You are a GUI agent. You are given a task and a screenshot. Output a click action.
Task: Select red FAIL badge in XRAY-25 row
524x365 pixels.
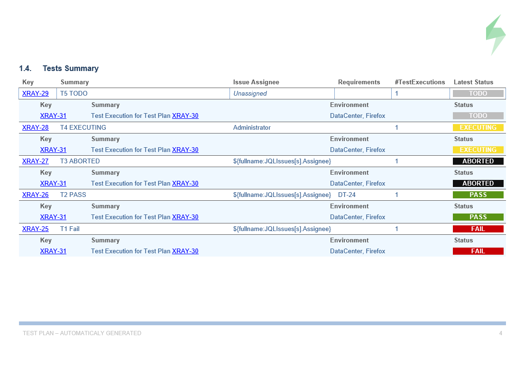478,229
